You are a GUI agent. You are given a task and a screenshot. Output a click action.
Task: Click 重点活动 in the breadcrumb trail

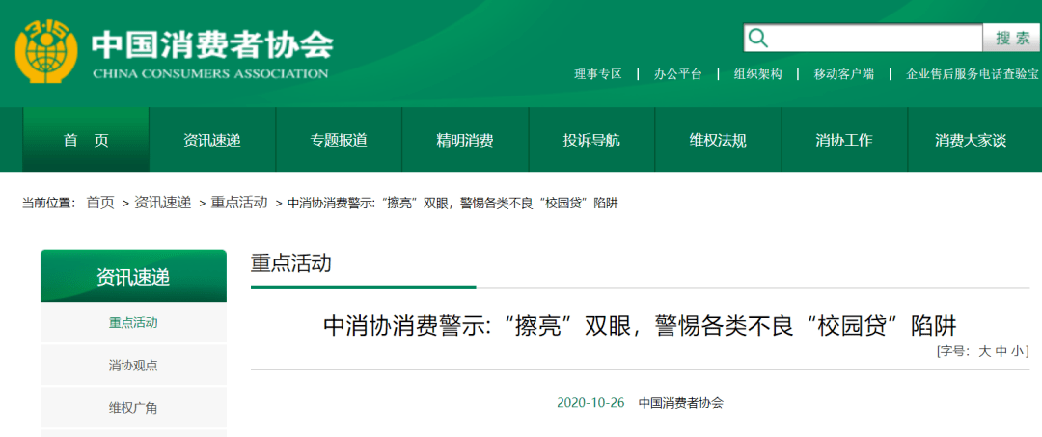[239, 203]
